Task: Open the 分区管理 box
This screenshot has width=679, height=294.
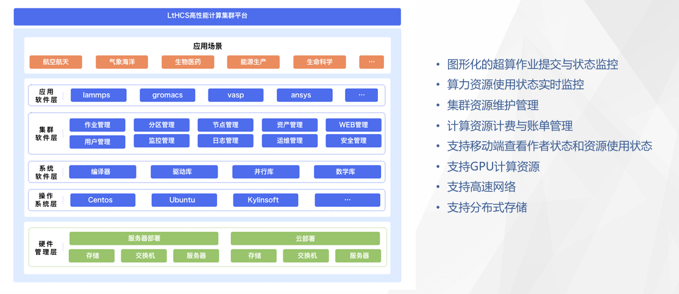Action: 162,125
